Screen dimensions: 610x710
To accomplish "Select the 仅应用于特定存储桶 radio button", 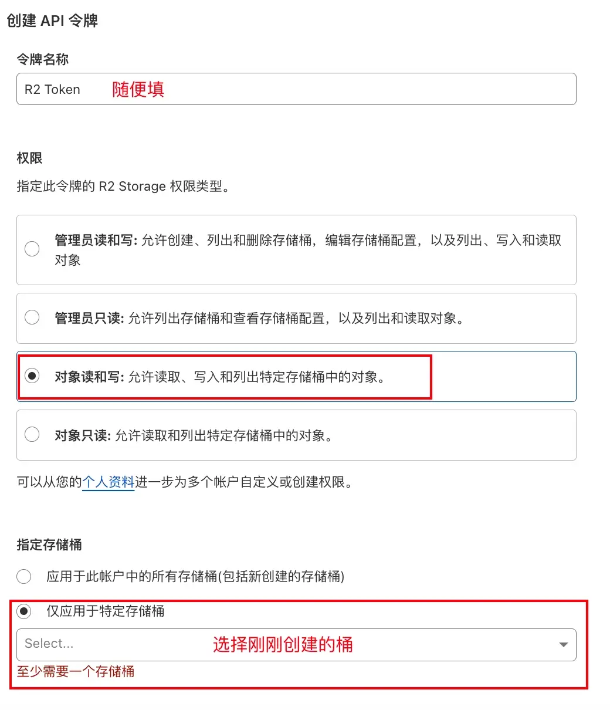I will point(24,611).
